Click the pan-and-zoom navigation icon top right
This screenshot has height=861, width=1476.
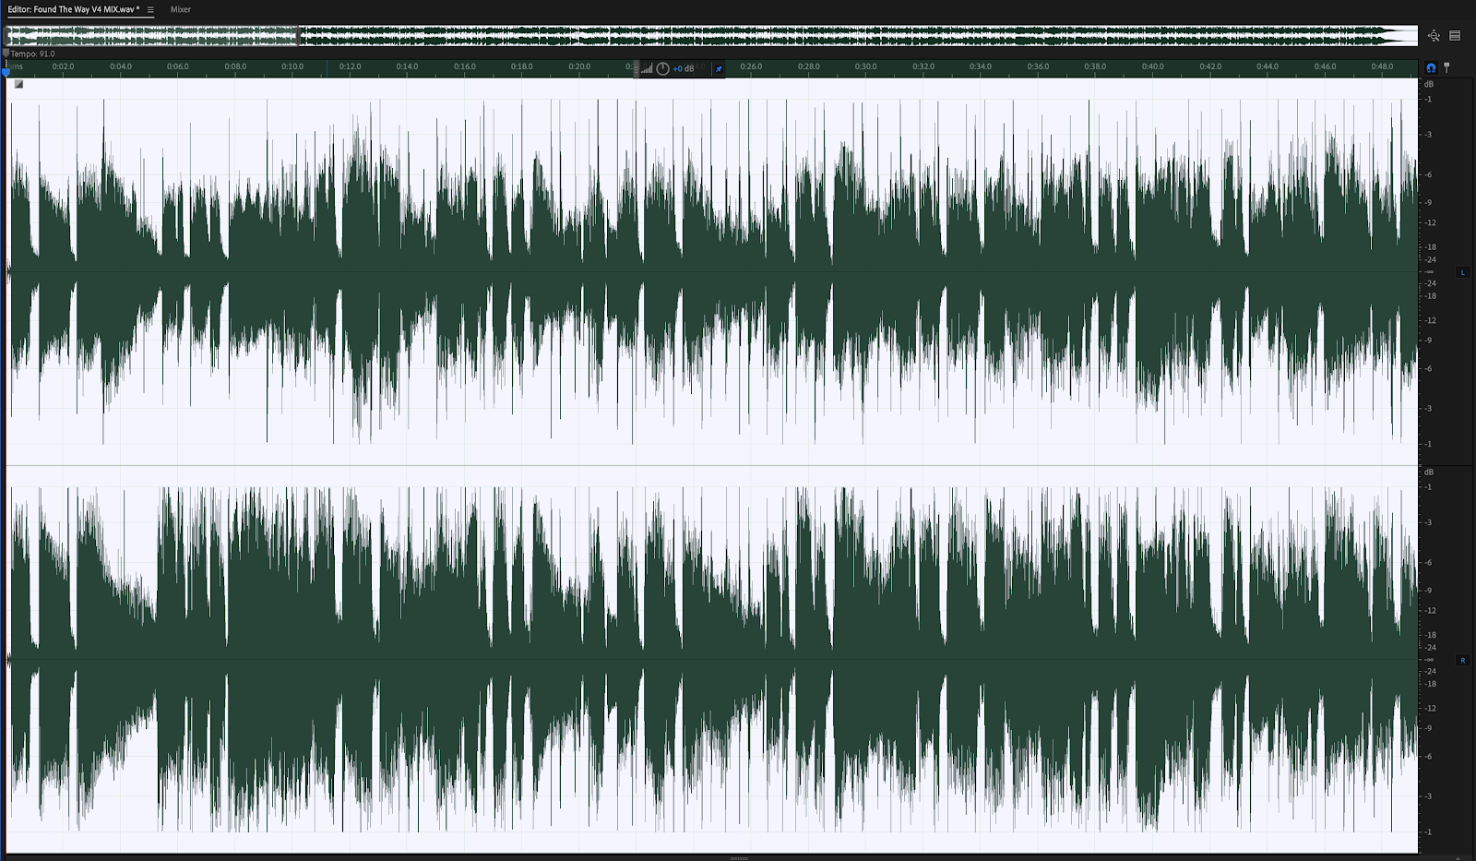point(1434,36)
